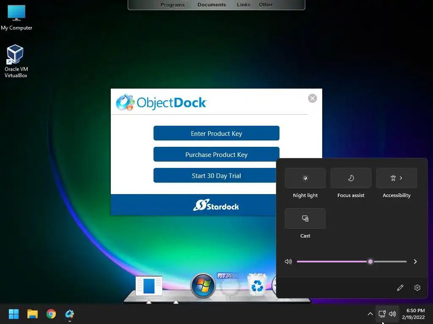The width and height of the screenshot is (433, 324).
Task: Show hidden tray icons chevron
Action: (370, 314)
